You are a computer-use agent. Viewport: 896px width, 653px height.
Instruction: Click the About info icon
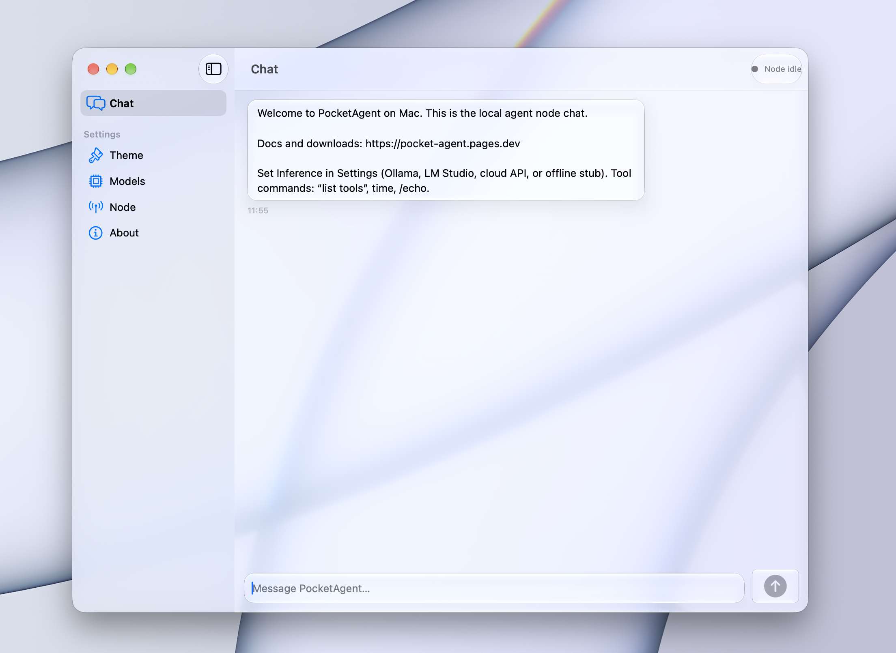[x=96, y=233]
